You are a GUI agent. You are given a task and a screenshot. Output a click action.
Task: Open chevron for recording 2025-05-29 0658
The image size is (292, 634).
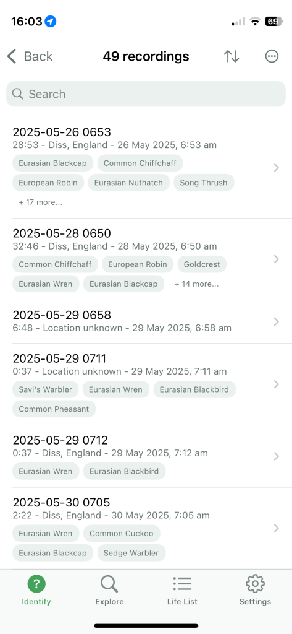(x=277, y=321)
